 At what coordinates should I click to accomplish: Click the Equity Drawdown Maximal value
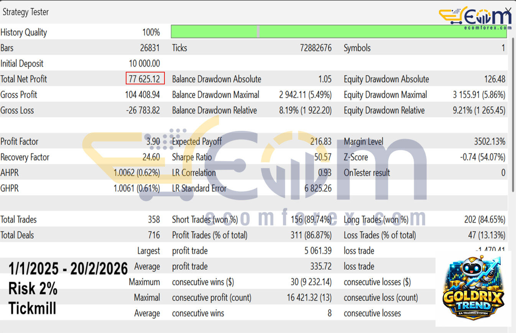click(x=479, y=95)
